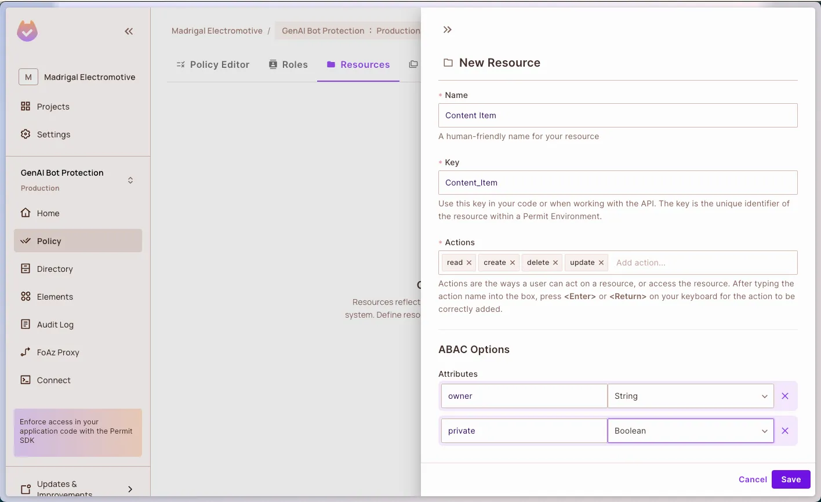Delete the 'owner' attribute row
821x502 pixels.
pos(785,396)
